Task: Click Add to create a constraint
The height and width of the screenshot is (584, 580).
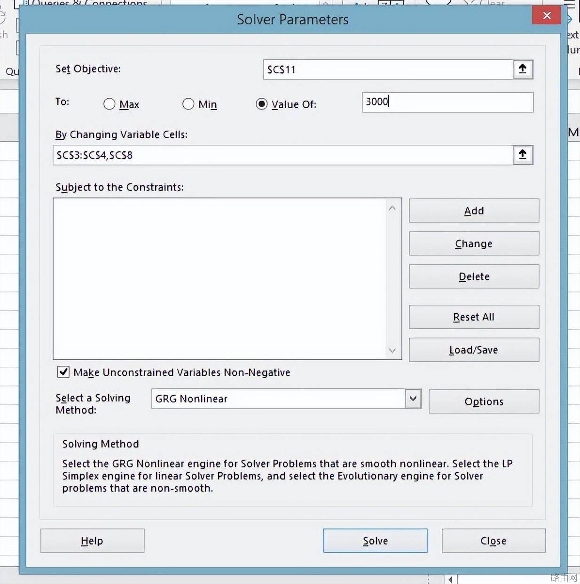Action: point(474,211)
